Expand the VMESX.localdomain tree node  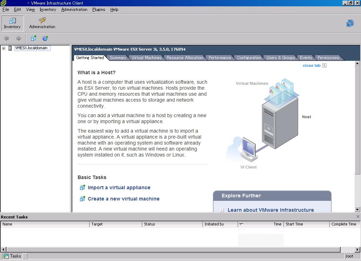pyautogui.click(x=4, y=48)
